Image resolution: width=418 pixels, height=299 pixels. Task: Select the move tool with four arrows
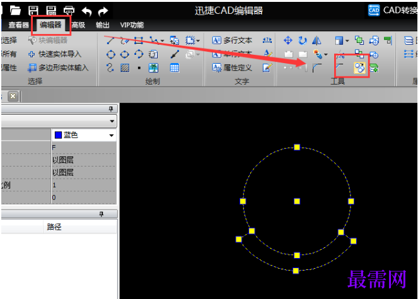(288, 40)
